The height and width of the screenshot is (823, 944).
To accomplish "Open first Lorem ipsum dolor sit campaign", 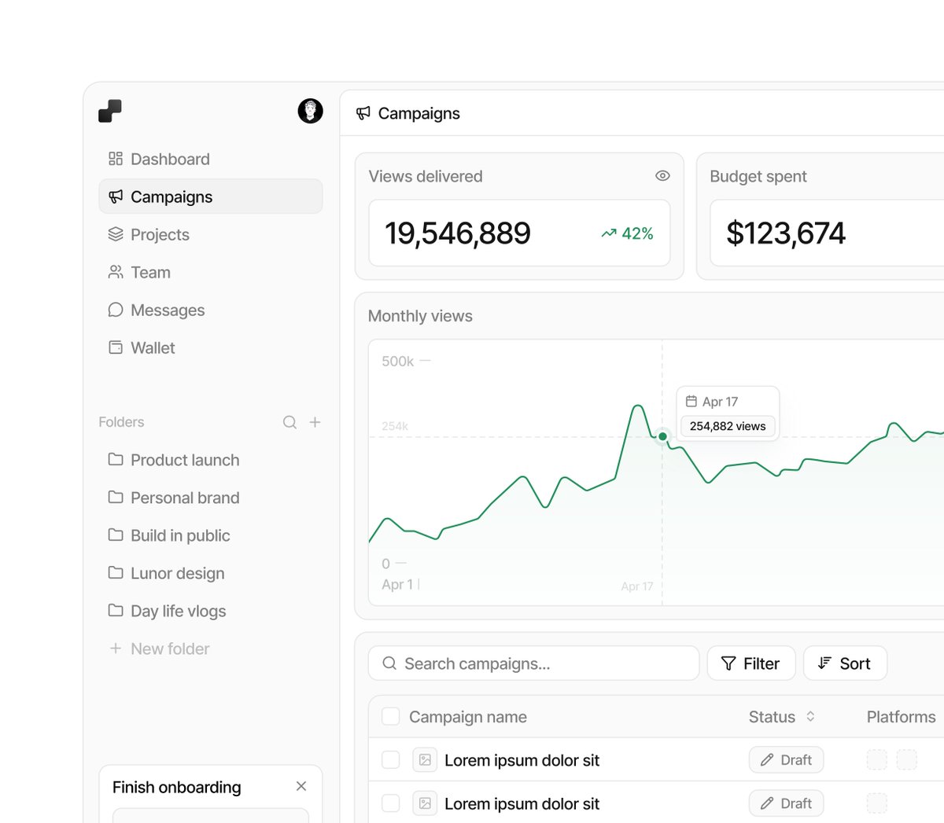I will 522,760.
